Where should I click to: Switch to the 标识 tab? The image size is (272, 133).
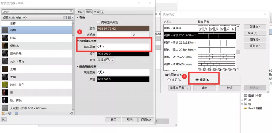tap(81, 12)
